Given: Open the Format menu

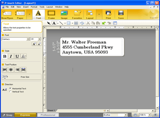Looking at the screenshot, I should (34, 7).
